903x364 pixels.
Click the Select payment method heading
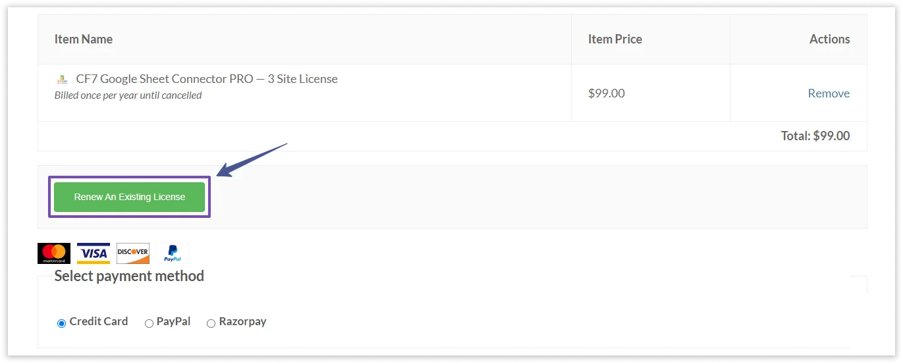[129, 276]
